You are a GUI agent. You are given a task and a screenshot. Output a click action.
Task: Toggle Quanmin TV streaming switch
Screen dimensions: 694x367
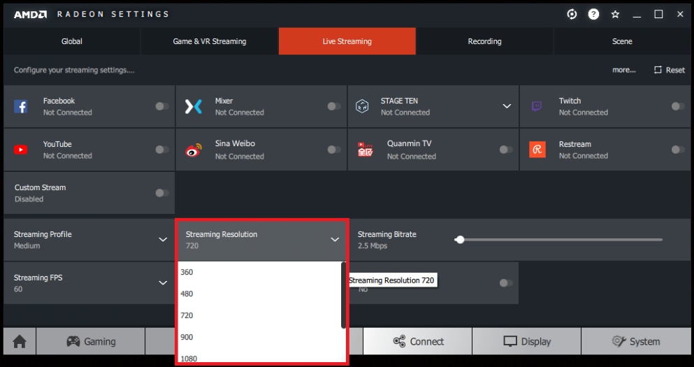[x=506, y=150]
